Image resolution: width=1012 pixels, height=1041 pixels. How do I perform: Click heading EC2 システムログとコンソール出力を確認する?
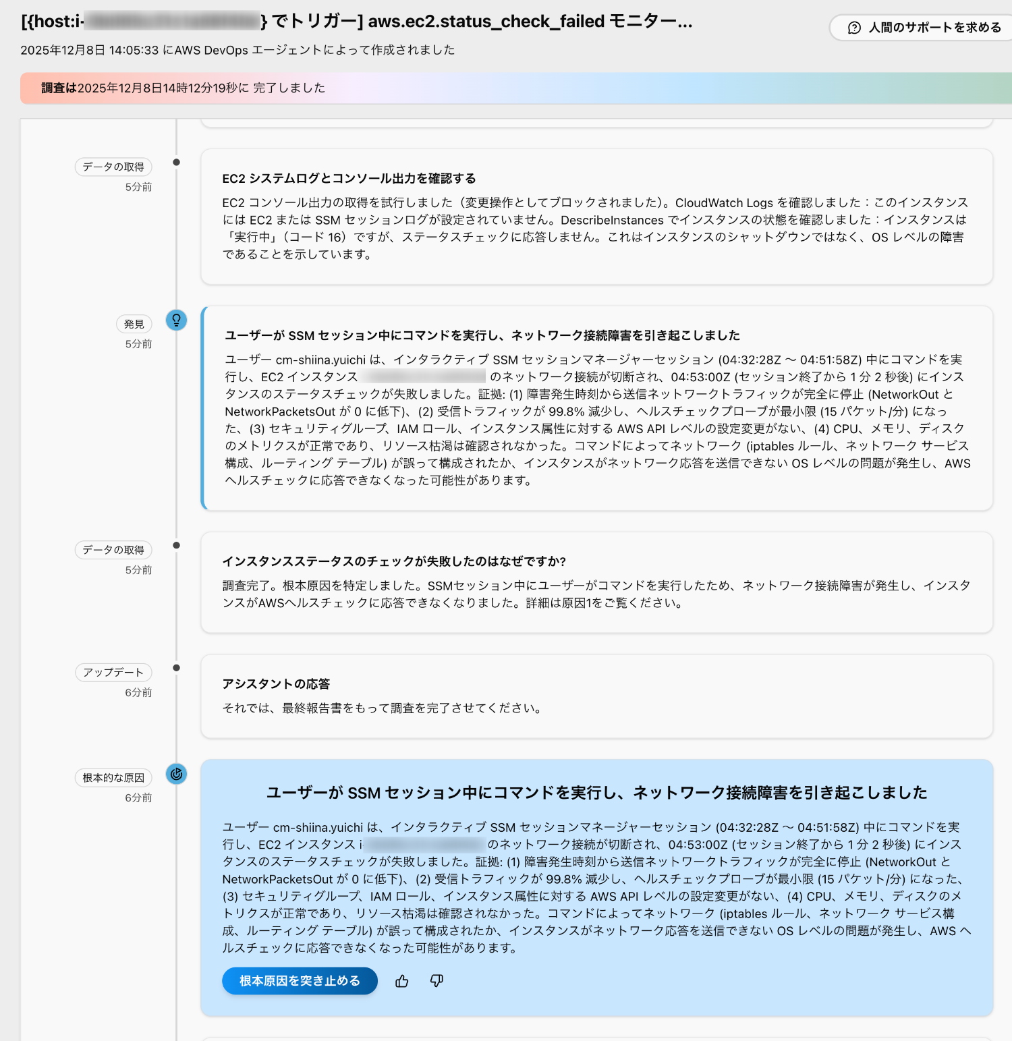(x=349, y=178)
